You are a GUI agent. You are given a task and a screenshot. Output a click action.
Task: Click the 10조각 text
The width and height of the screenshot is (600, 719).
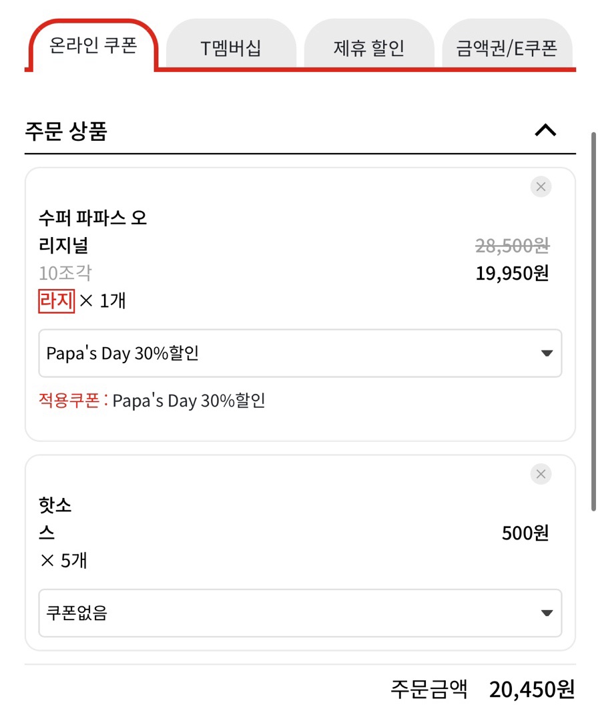[x=65, y=273]
